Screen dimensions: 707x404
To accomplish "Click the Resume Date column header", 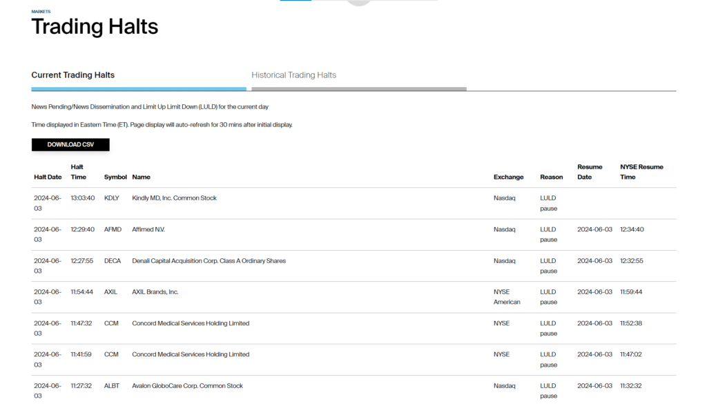I will [590, 172].
